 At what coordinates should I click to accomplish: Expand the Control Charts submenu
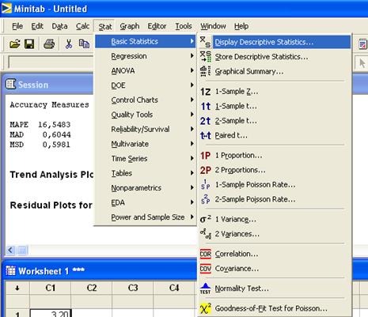(x=145, y=100)
